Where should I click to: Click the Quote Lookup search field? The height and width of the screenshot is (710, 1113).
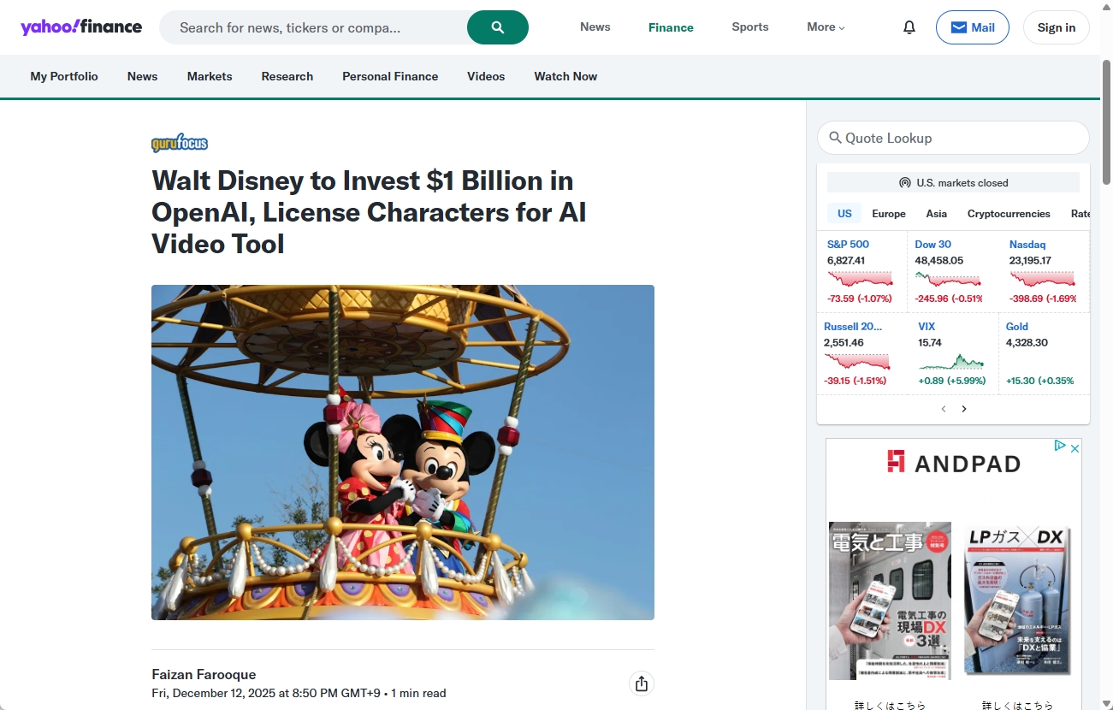click(x=953, y=138)
